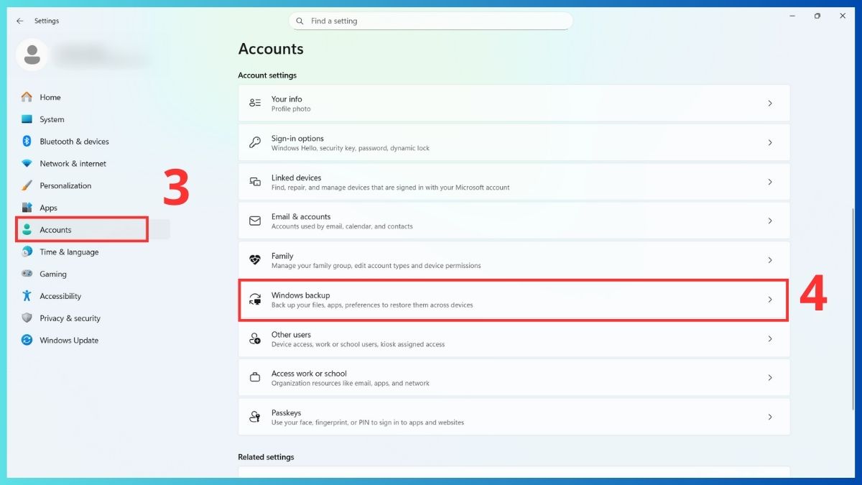This screenshot has height=485, width=862.
Task: Click 'Manage your family group' description
Action: (376, 266)
